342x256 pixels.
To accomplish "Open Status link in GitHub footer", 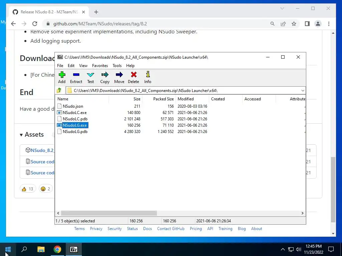I will coord(132,229).
